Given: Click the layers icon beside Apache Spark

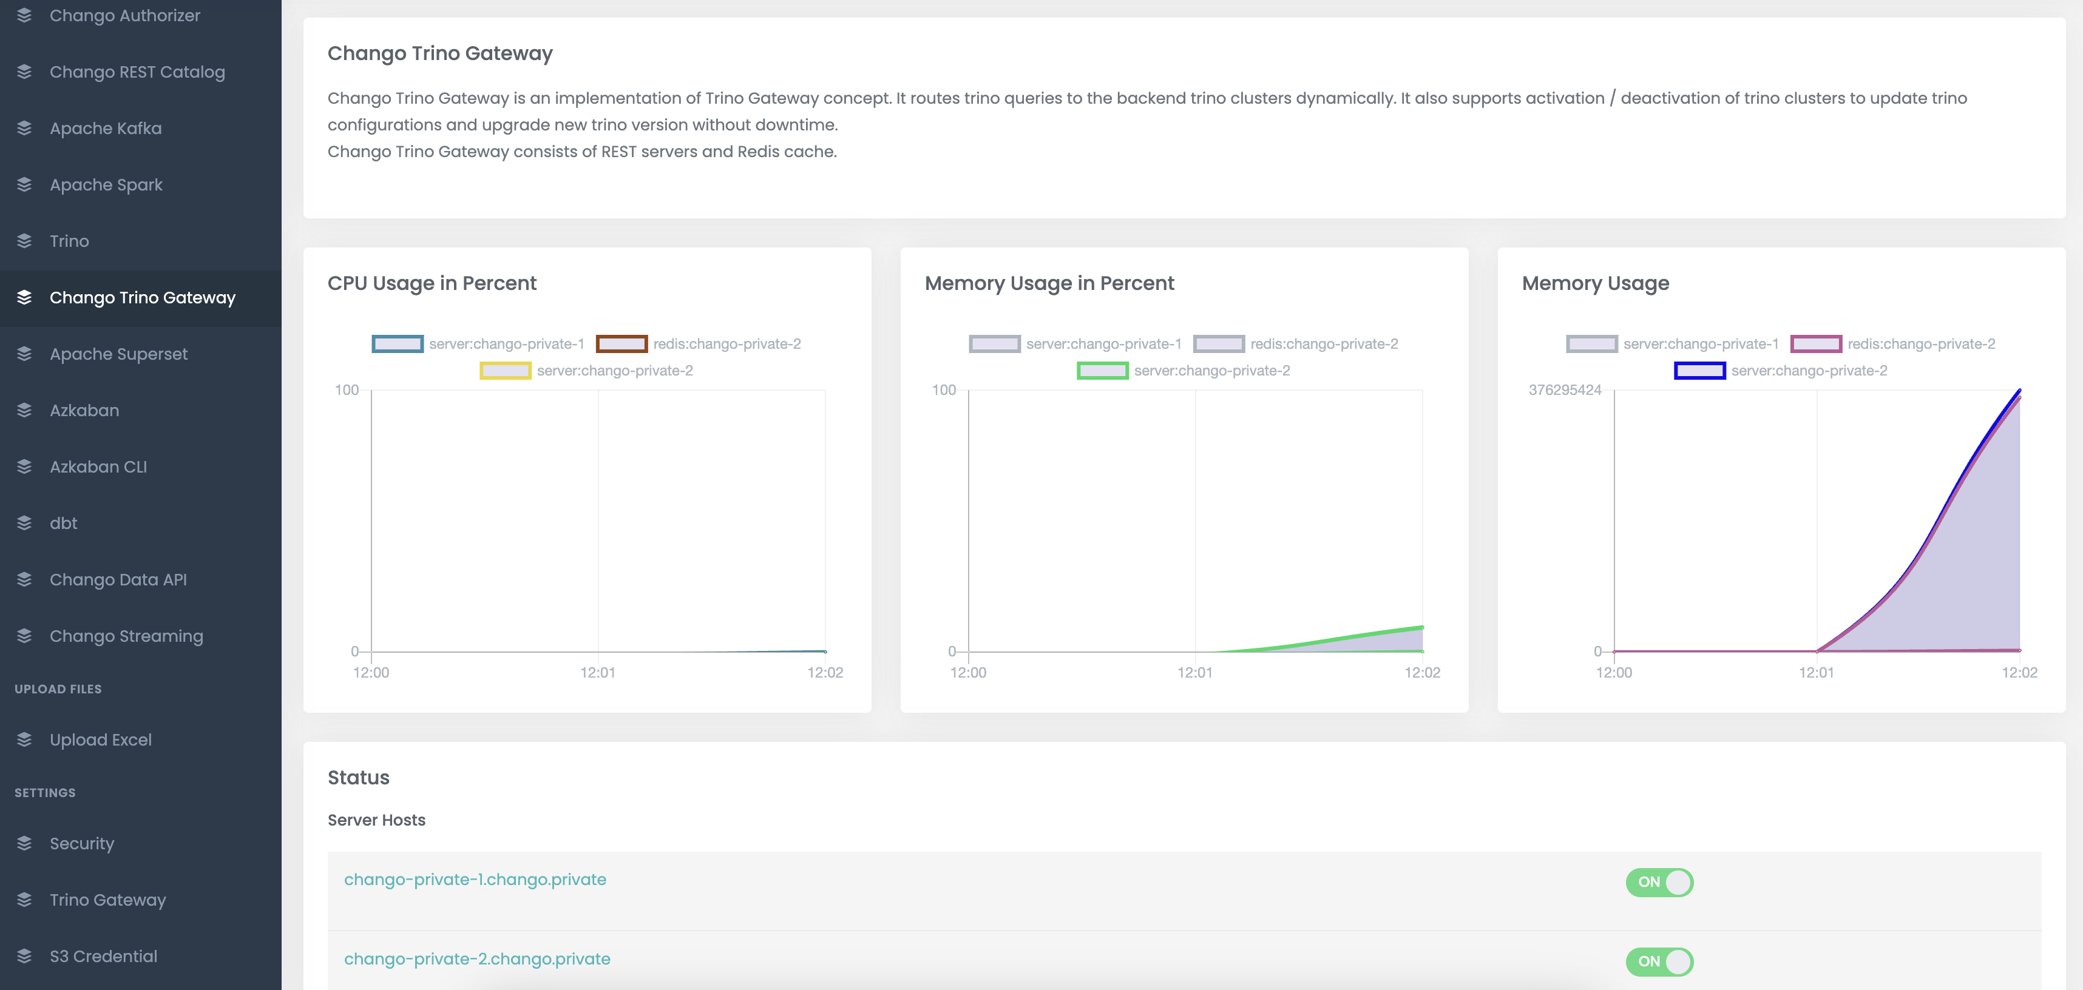Looking at the screenshot, I should click(x=24, y=185).
